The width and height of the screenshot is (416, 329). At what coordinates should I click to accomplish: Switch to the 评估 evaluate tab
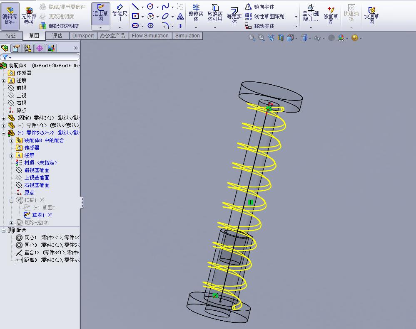pyautogui.click(x=57, y=35)
